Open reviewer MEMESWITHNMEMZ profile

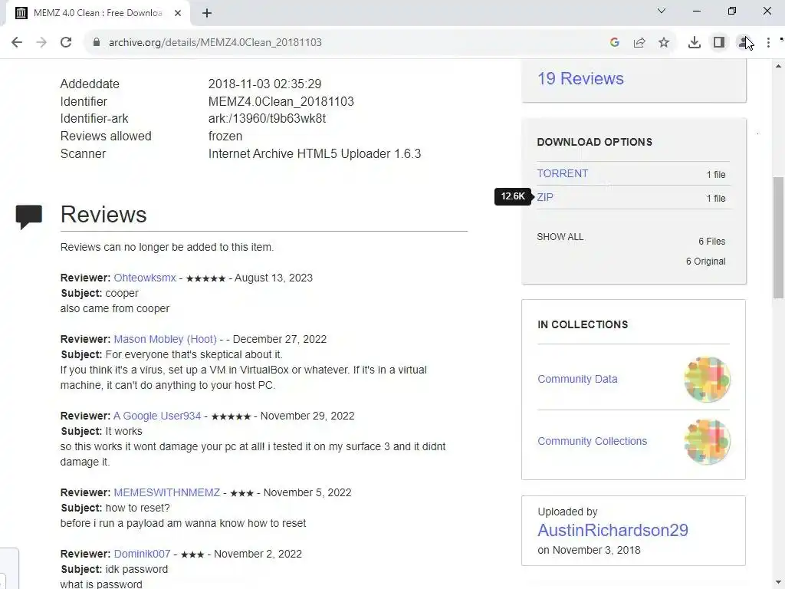(166, 492)
